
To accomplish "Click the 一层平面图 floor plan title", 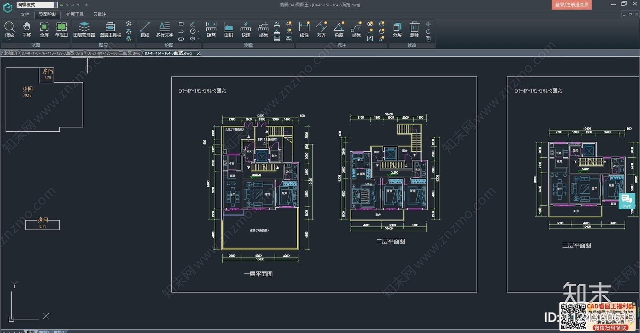I will (x=258, y=274).
